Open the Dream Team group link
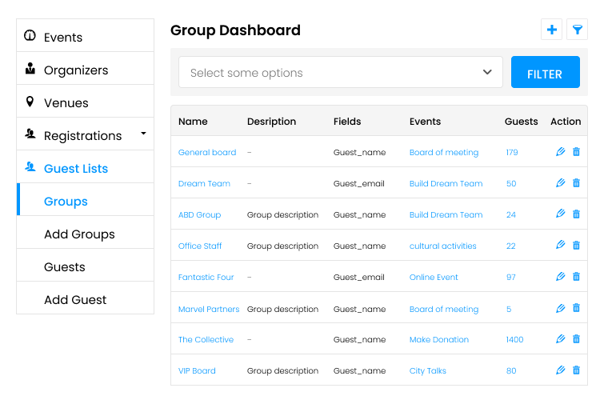The height and width of the screenshot is (404, 604). point(204,184)
